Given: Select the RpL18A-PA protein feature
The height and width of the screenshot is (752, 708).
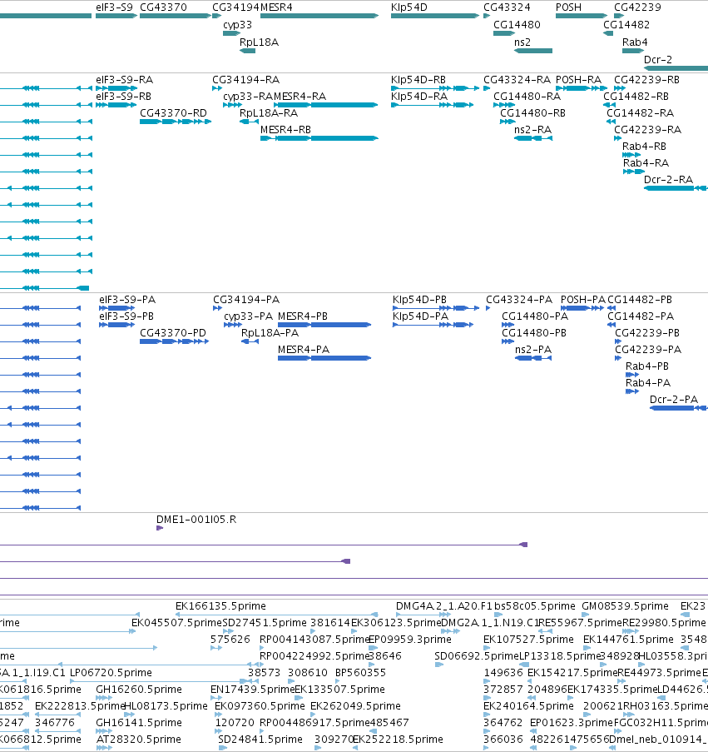Looking at the screenshot, I should tap(250, 341).
